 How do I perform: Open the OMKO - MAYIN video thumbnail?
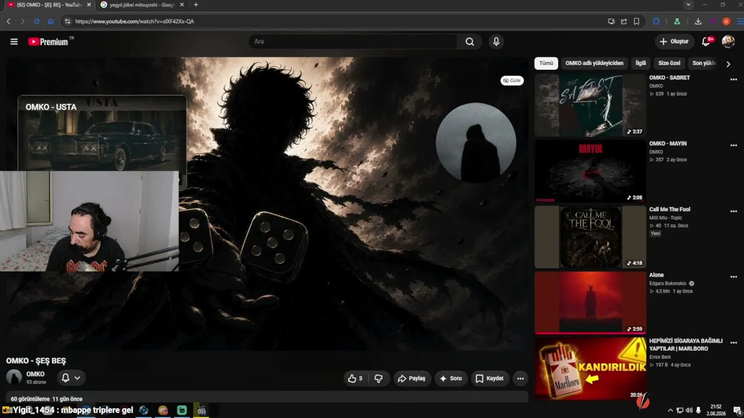[590, 171]
